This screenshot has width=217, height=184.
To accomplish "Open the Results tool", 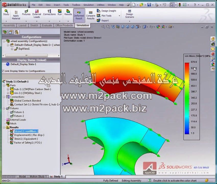I will click(x=68, y=13).
